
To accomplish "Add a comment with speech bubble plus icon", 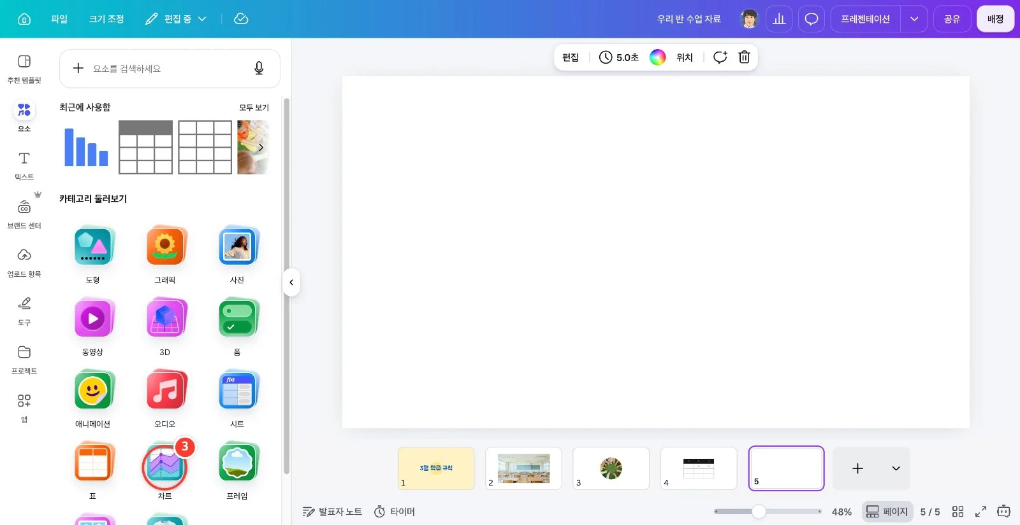I will (x=720, y=57).
